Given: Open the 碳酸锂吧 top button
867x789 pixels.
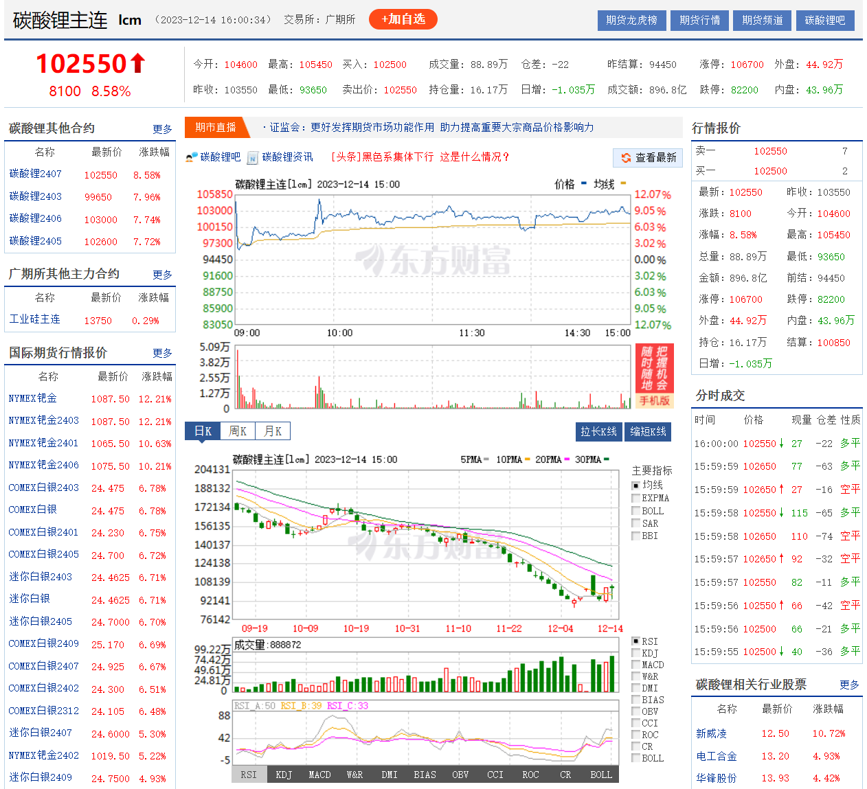Looking at the screenshot, I should (825, 21).
